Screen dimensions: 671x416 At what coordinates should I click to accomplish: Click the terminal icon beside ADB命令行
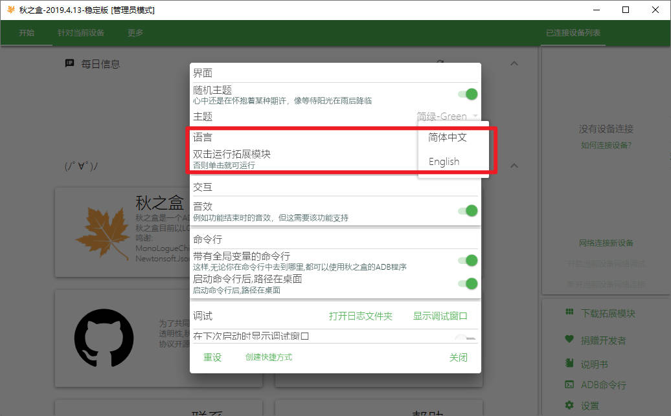569,384
